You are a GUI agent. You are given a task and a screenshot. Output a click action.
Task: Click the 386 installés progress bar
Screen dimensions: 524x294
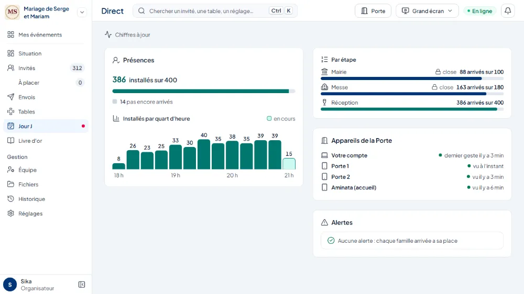pyautogui.click(x=204, y=91)
